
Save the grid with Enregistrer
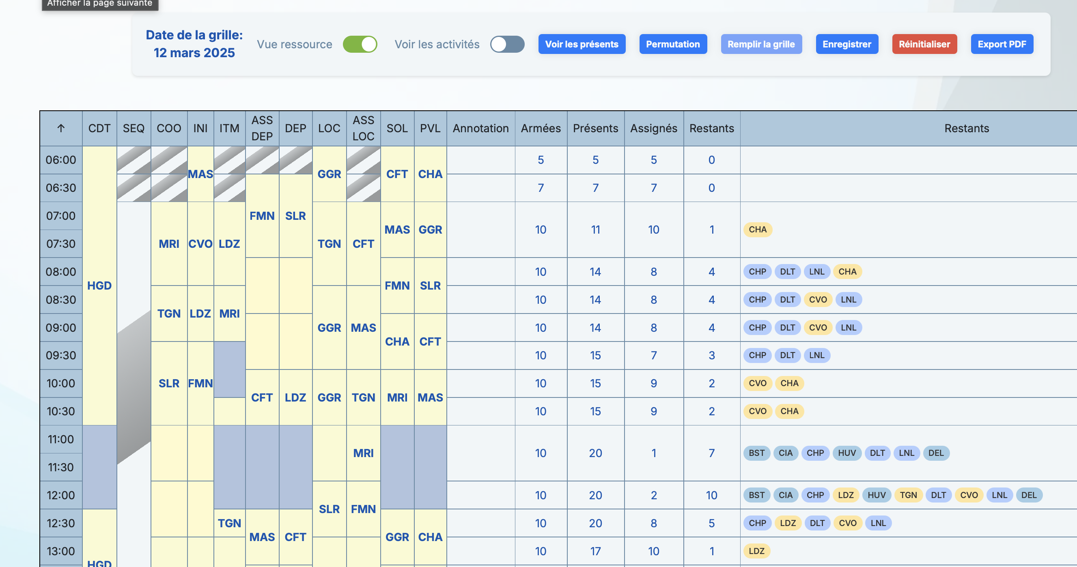[847, 44]
